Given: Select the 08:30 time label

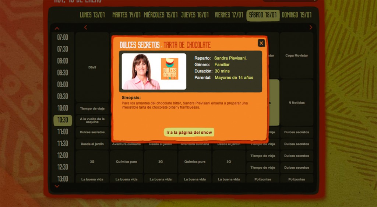Looking at the screenshot, I should 63,73.
